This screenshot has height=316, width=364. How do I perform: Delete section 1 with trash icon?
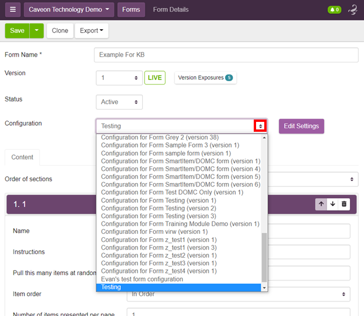click(x=344, y=204)
